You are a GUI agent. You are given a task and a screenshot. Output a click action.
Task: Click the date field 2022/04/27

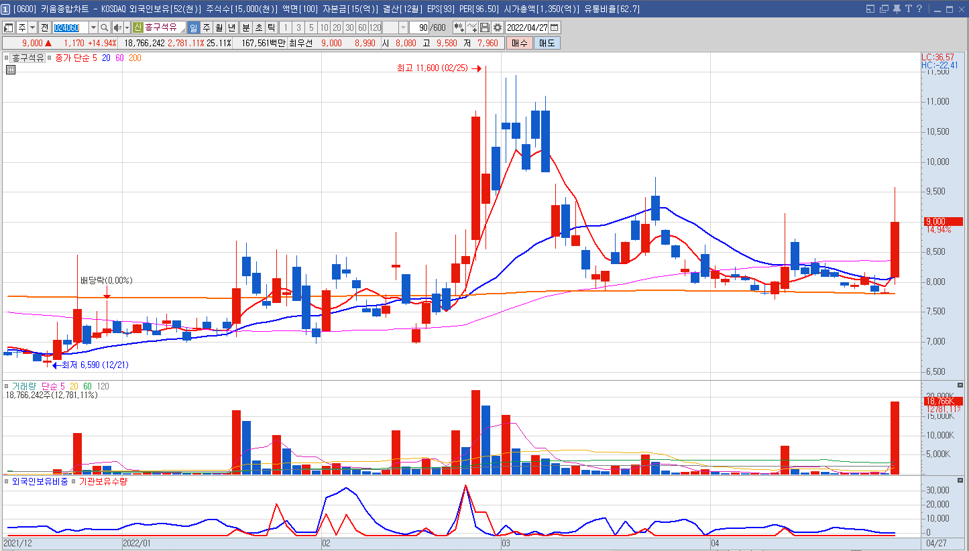(x=527, y=27)
